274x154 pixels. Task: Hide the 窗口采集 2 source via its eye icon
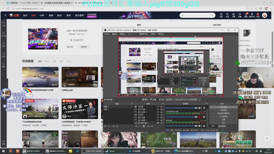coord(158,109)
